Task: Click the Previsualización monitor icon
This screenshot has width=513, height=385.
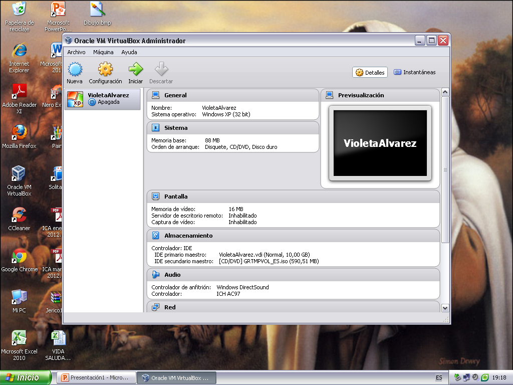Action: click(330, 95)
